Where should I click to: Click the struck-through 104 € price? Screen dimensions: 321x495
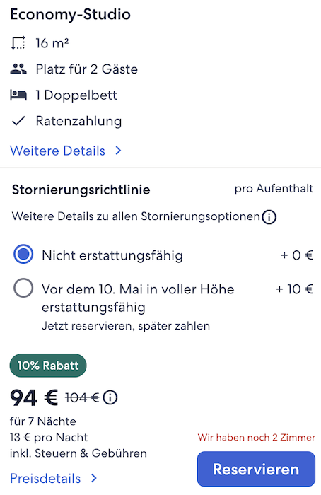click(x=82, y=397)
